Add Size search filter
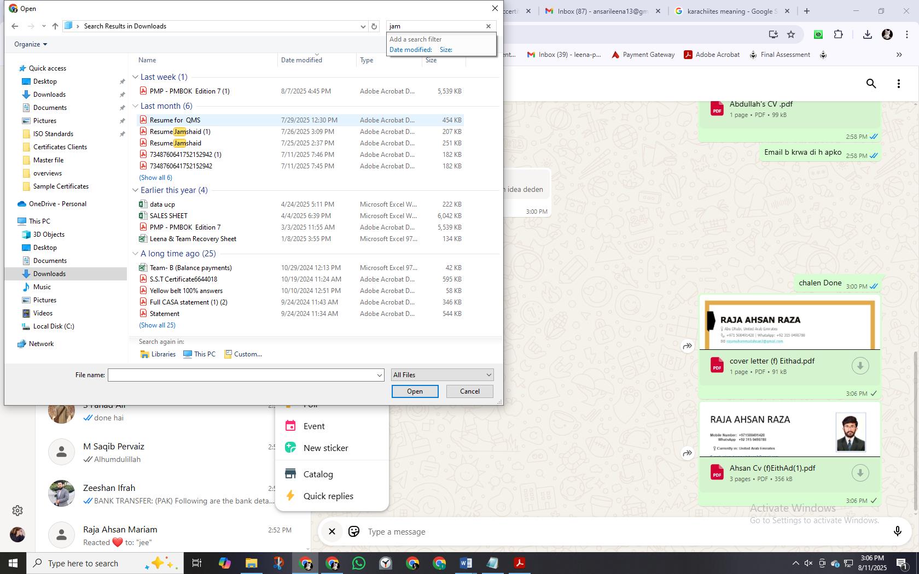919x574 pixels. 446,50
